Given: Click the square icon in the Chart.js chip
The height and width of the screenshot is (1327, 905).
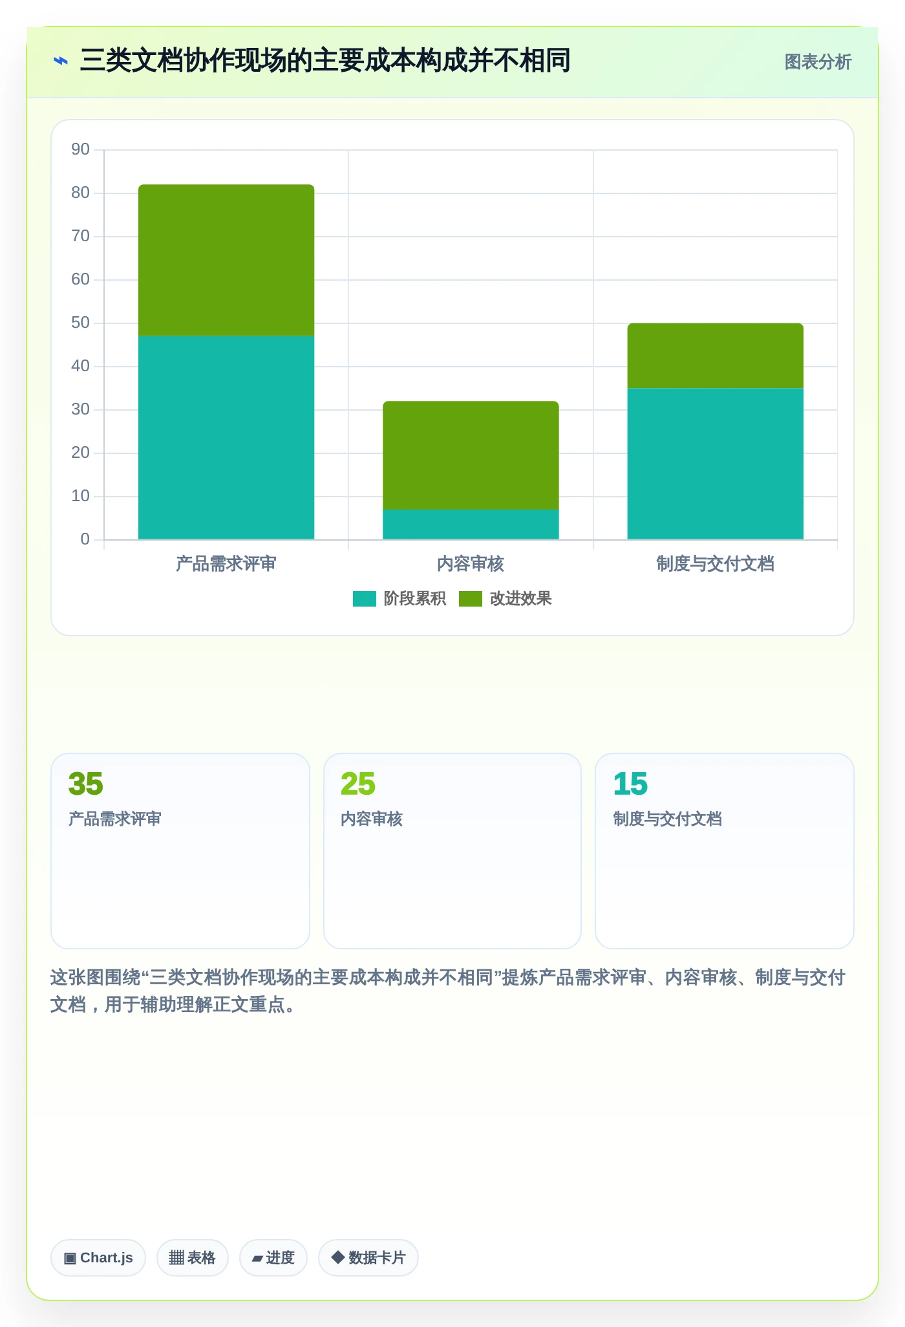Looking at the screenshot, I should coord(70,1258).
